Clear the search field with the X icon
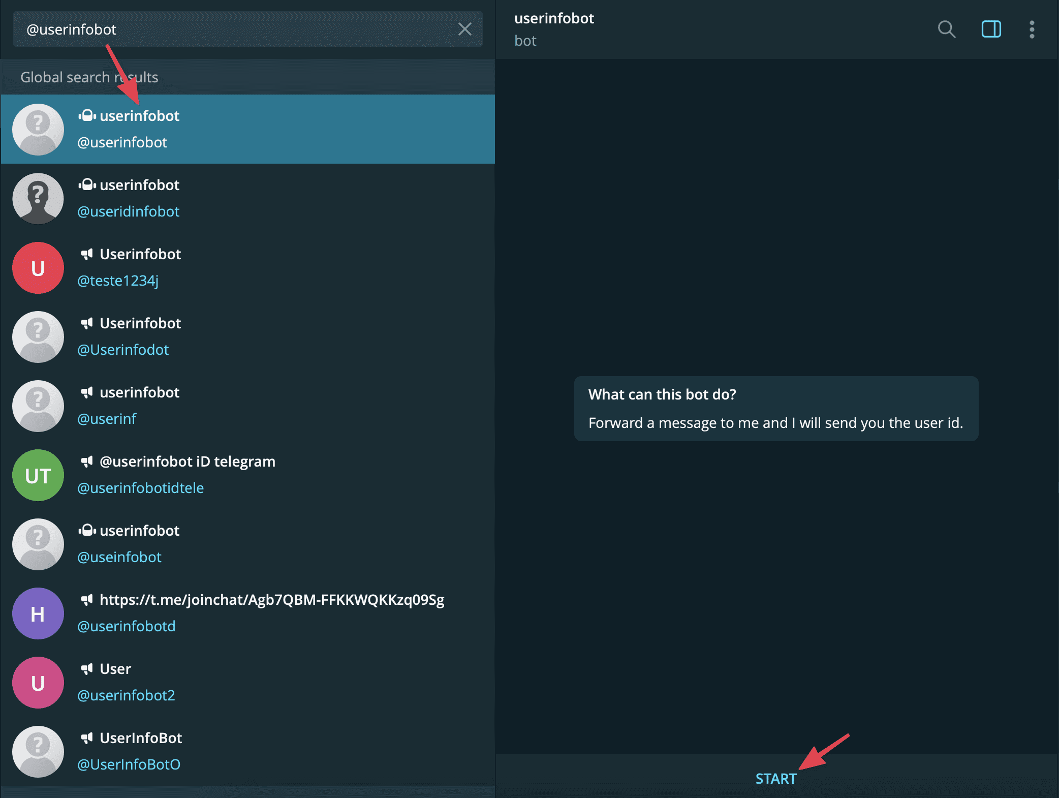 tap(465, 29)
